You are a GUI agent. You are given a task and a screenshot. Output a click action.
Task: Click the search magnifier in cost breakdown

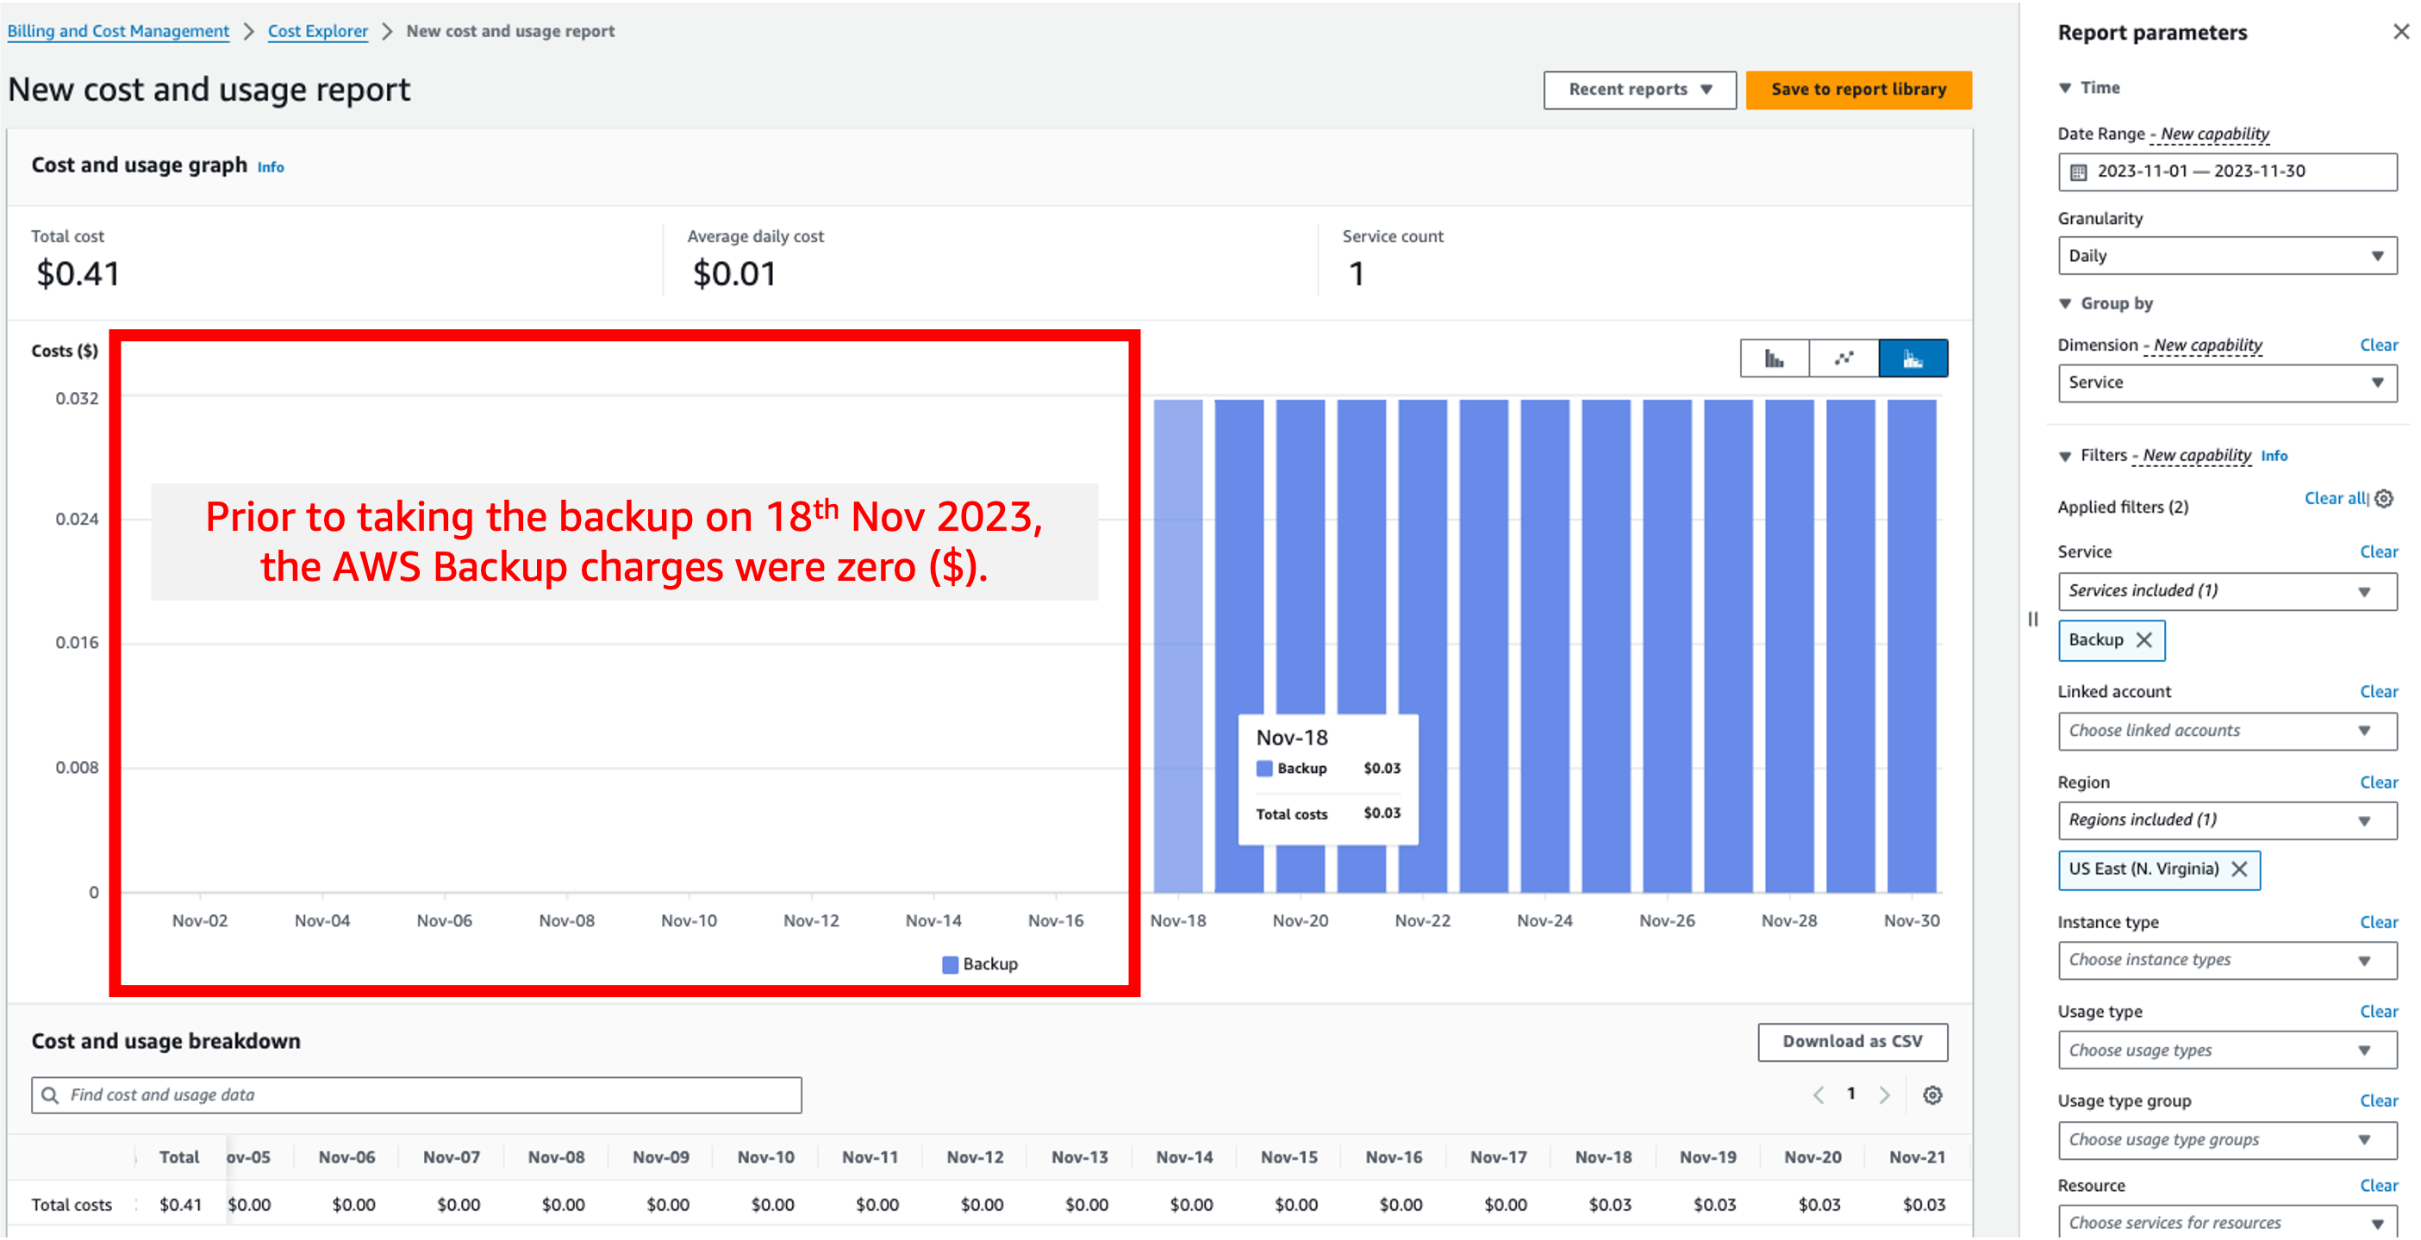coord(50,1094)
